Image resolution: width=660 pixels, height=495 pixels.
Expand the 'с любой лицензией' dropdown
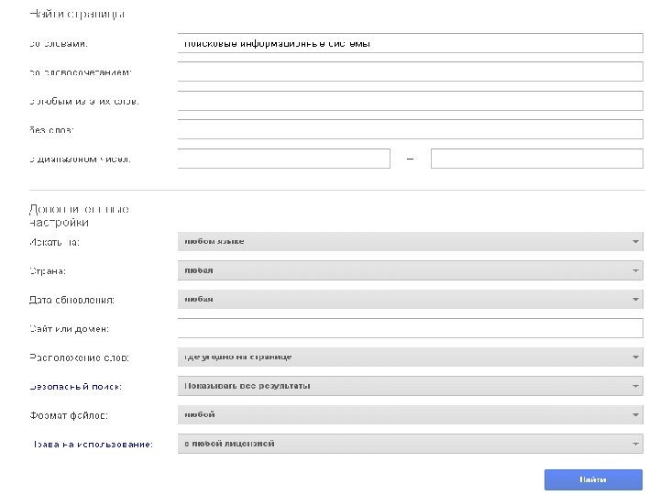pyautogui.click(x=409, y=444)
